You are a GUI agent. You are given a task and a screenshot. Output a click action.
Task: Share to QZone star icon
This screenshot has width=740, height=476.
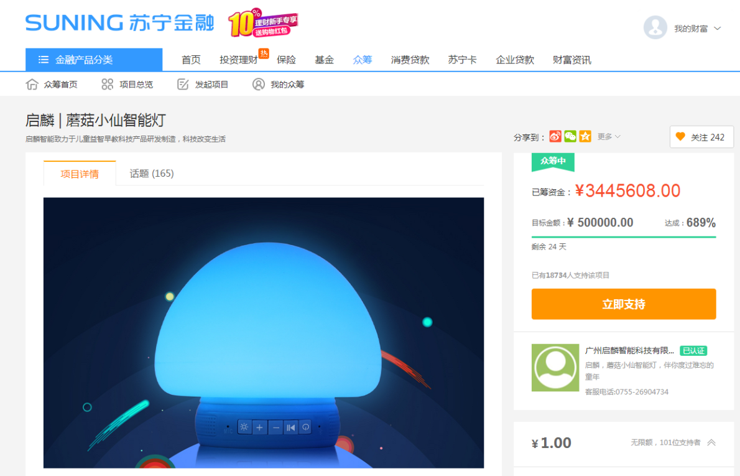(x=585, y=136)
